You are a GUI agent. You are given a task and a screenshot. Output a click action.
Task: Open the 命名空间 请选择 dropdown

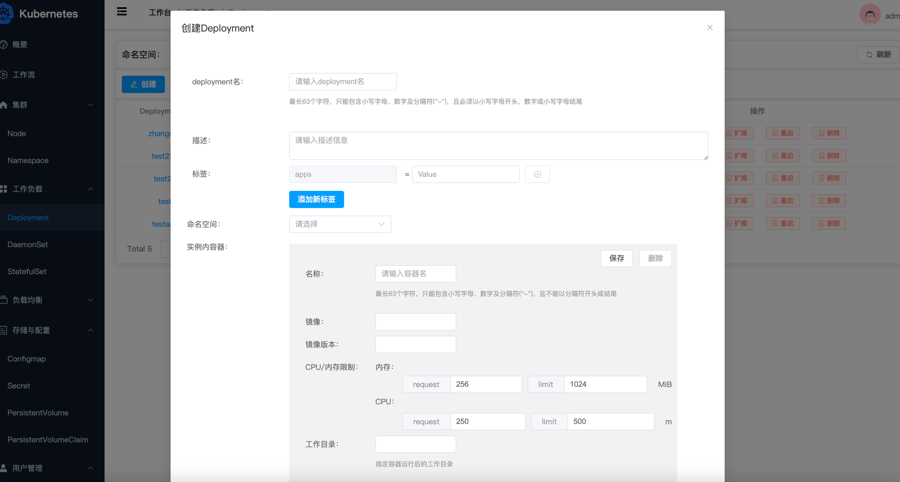coord(340,224)
